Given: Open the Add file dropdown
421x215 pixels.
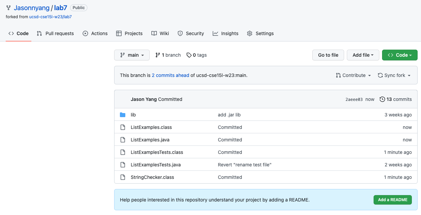Looking at the screenshot, I should (363, 55).
